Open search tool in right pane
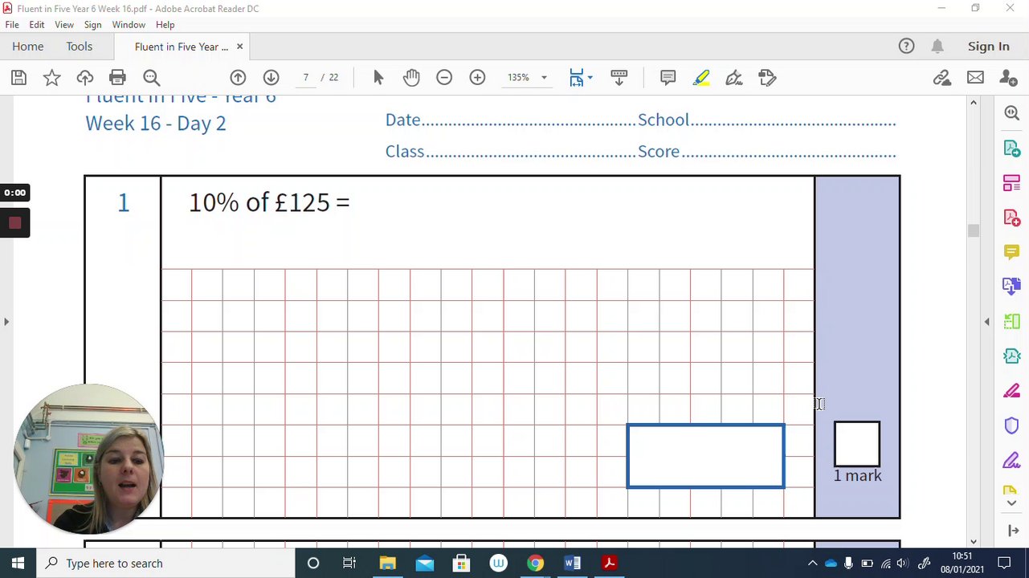 [x=1011, y=113]
